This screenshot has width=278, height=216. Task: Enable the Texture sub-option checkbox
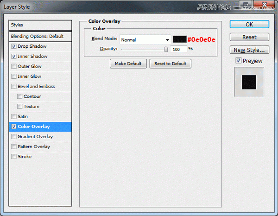(x=20, y=107)
